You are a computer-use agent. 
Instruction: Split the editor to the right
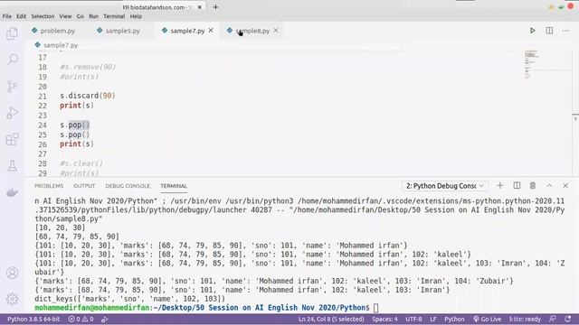coord(549,31)
